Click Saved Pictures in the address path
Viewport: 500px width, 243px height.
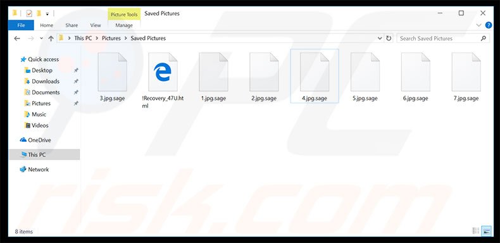click(148, 38)
